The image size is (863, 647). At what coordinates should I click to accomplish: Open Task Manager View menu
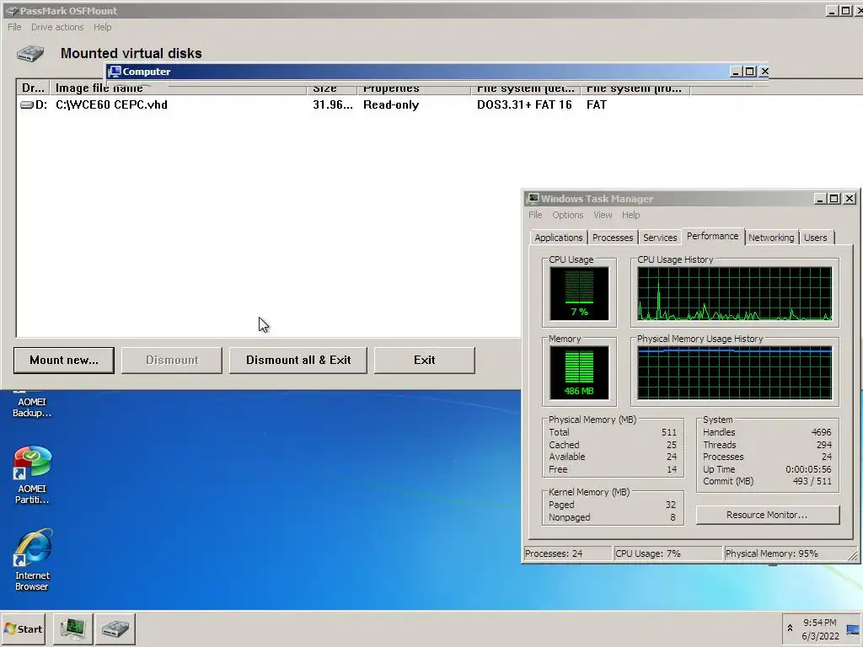coord(603,215)
